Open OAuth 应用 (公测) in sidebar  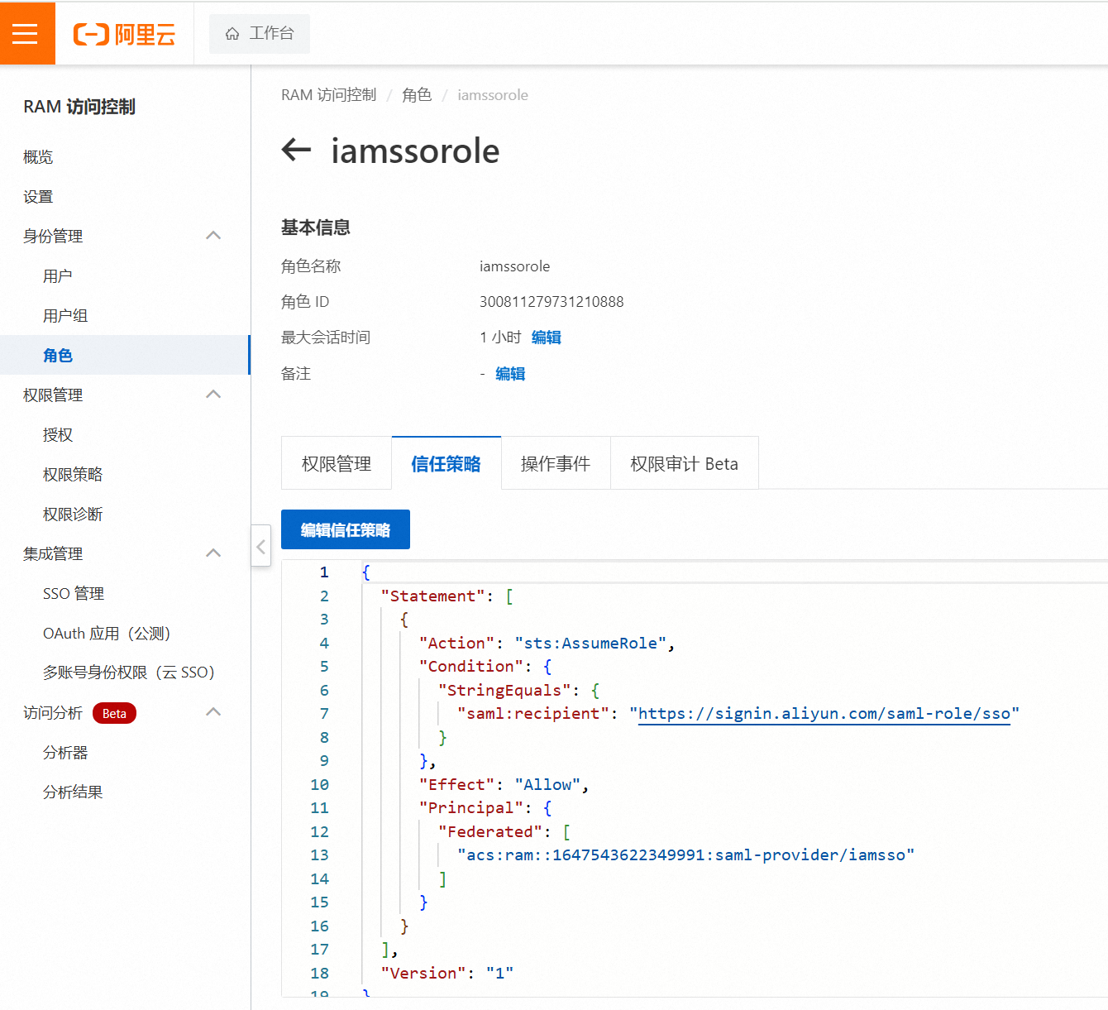[x=107, y=634]
